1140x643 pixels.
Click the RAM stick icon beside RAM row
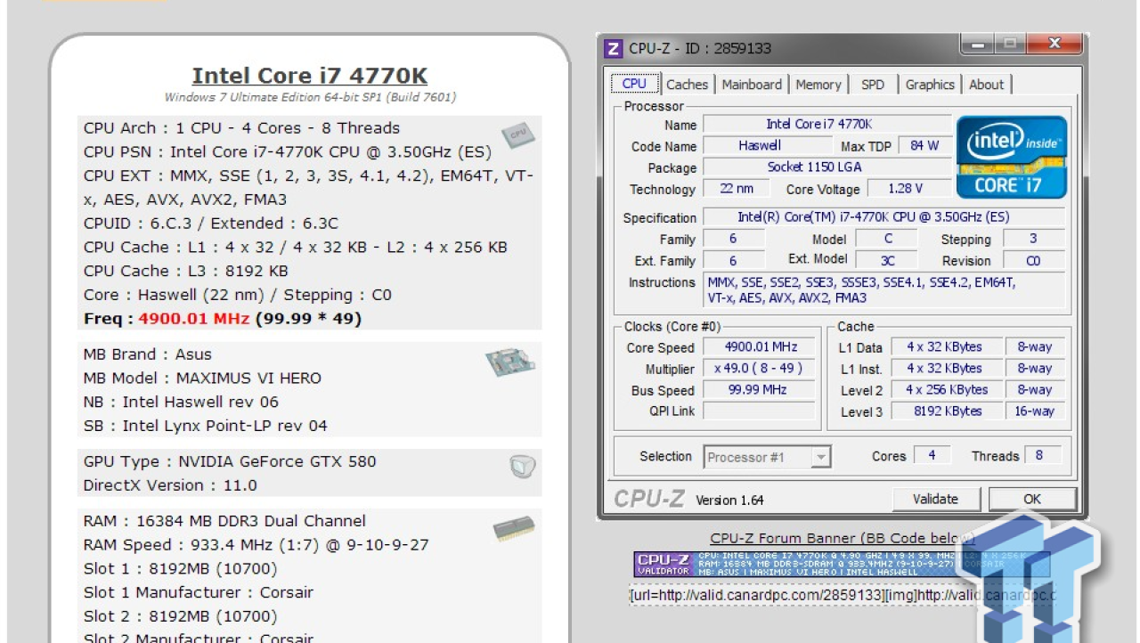point(514,528)
